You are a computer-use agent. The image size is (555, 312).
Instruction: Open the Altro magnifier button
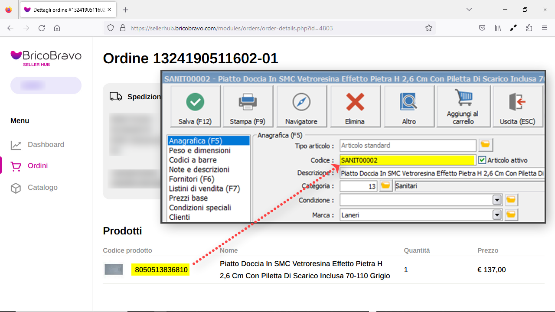[x=409, y=107]
